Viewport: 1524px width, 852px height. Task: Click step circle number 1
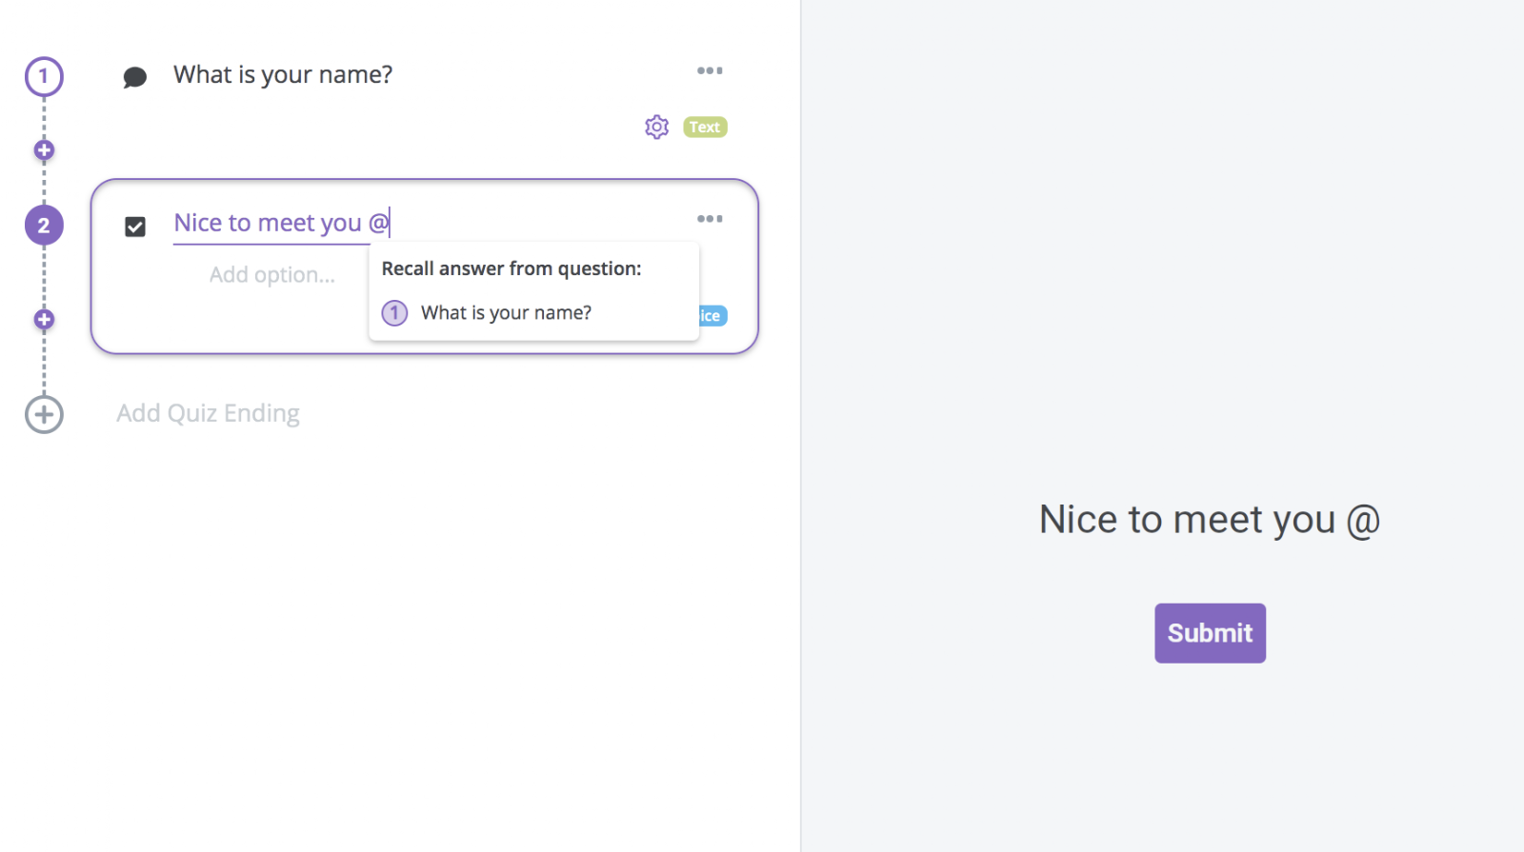click(44, 77)
